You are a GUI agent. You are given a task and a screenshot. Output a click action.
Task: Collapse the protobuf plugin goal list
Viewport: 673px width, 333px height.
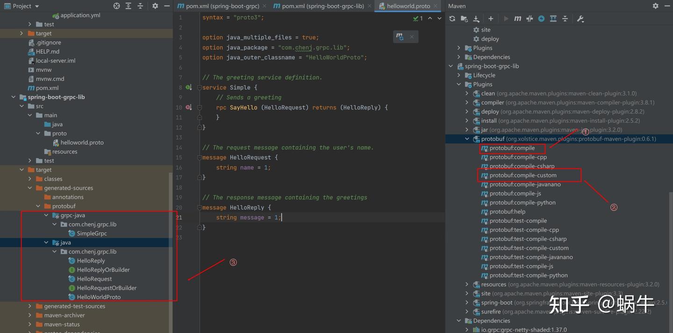coord(466,139)
